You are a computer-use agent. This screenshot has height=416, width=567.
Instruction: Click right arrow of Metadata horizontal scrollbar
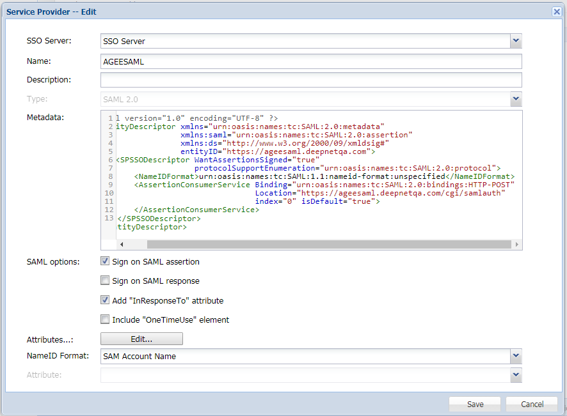[516, 244]
